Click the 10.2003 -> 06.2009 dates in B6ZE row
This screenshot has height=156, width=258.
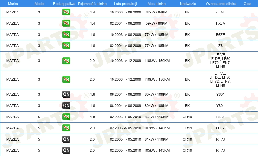[x=125, y=35]
